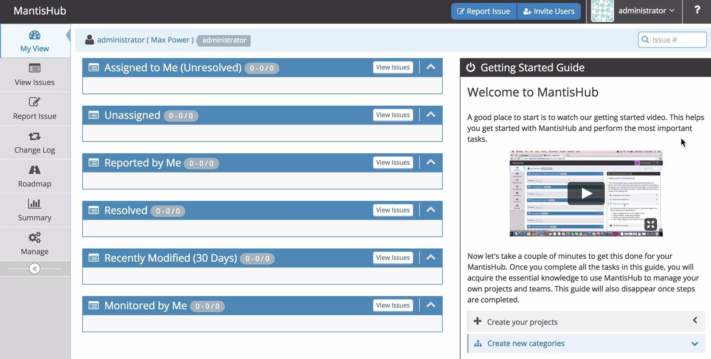Viewport: 711px width, 359px height.
Task: Collapse the sidebar with the double-chevron button
Action: point(35,269)
